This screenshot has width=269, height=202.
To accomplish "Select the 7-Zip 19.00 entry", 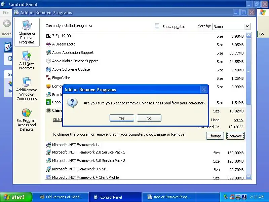I will (145, 36).
